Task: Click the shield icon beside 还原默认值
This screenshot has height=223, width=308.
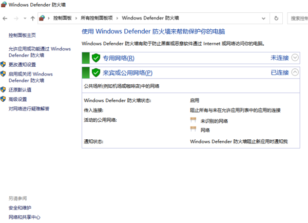Action: click(4, 90)
